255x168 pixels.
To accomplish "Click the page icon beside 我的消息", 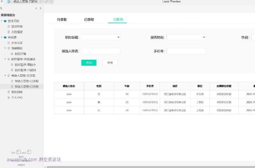I will click(x=9, y=92).
